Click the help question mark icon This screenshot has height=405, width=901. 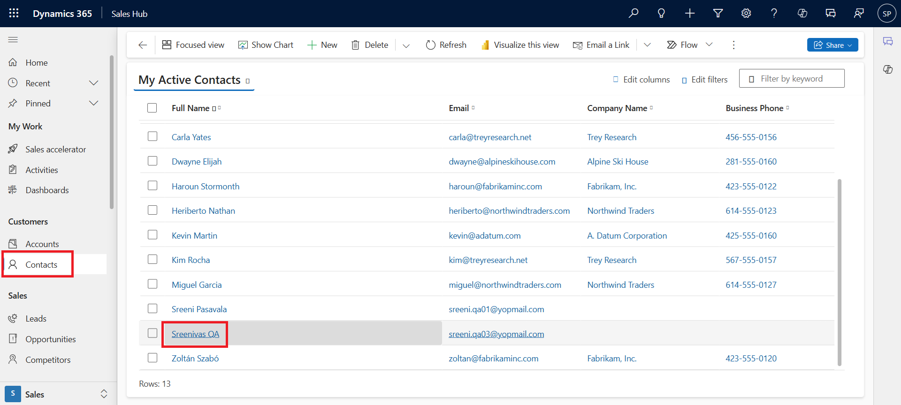[x=774, y=13]
